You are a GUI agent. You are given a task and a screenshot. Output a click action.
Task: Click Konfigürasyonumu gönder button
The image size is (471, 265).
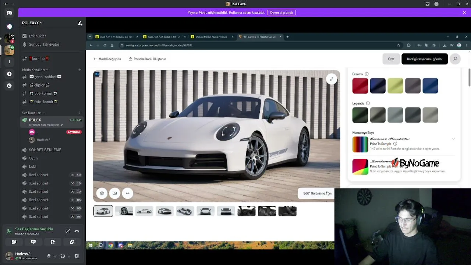[425, 59]
